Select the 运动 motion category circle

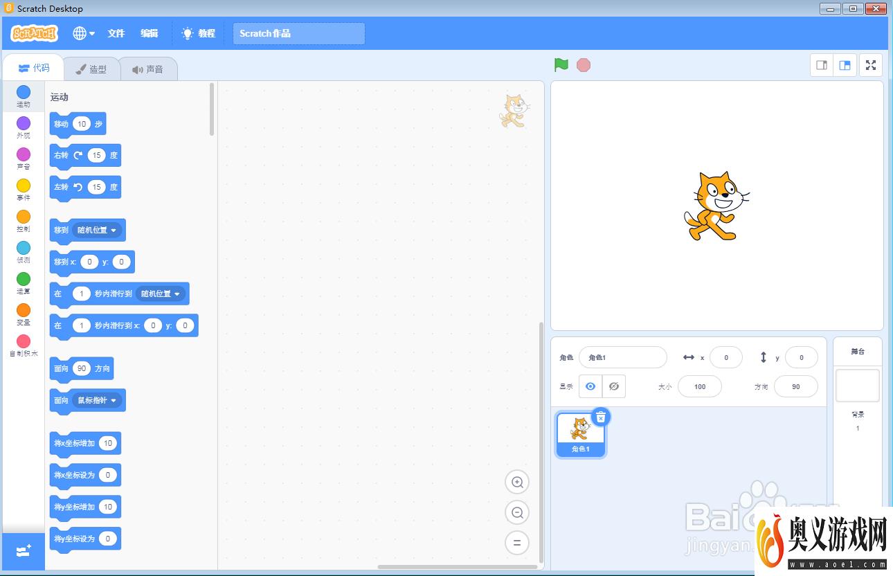point(24,92)
